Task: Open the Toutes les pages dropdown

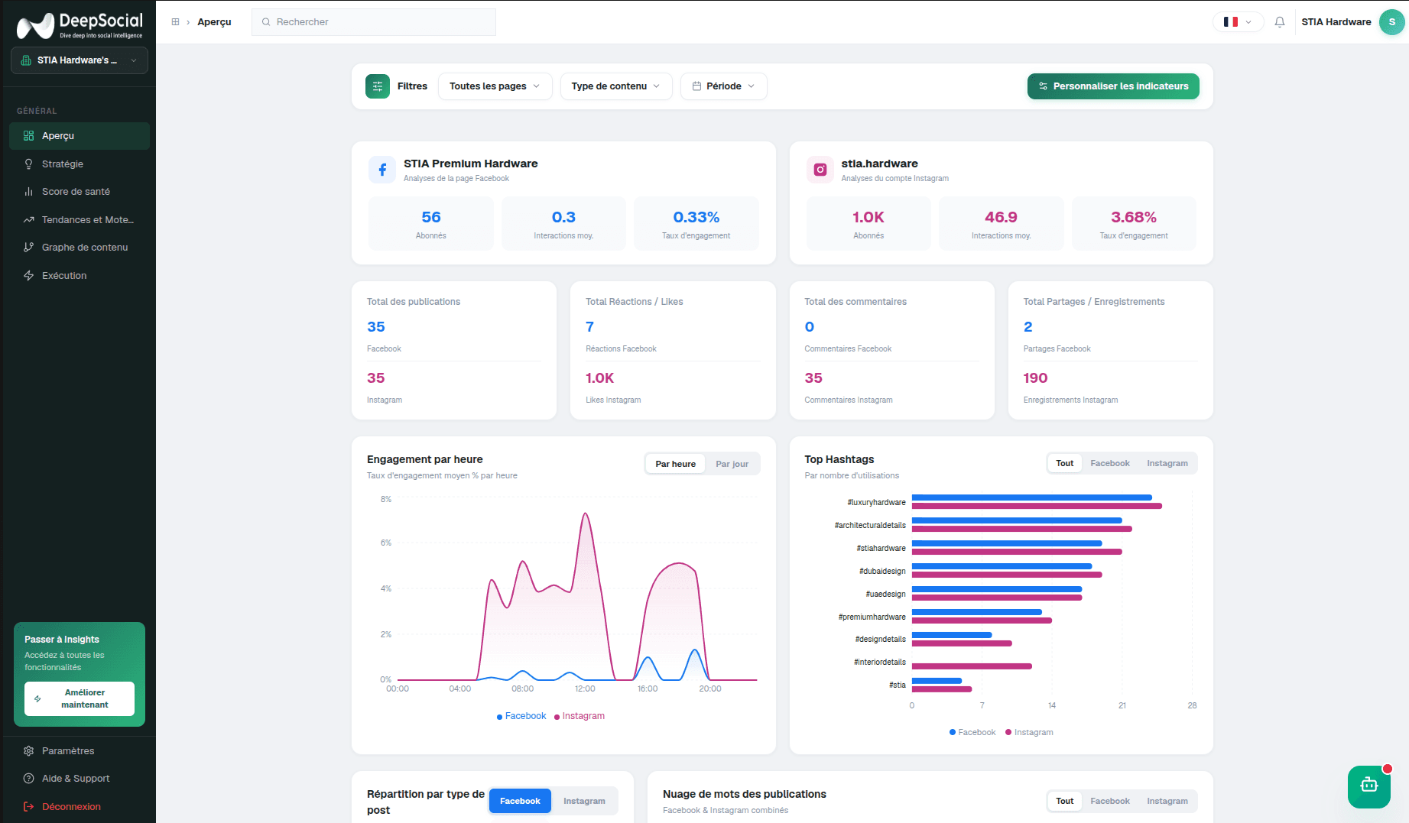Action: click(495, 86)
